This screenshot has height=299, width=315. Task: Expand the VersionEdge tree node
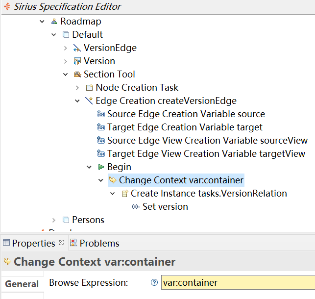pyautogui.click(x=66, y=48)
